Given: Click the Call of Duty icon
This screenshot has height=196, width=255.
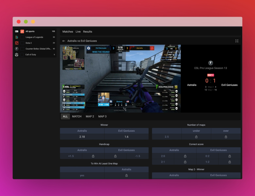Looking at the screenshot, I should point(17,55).
